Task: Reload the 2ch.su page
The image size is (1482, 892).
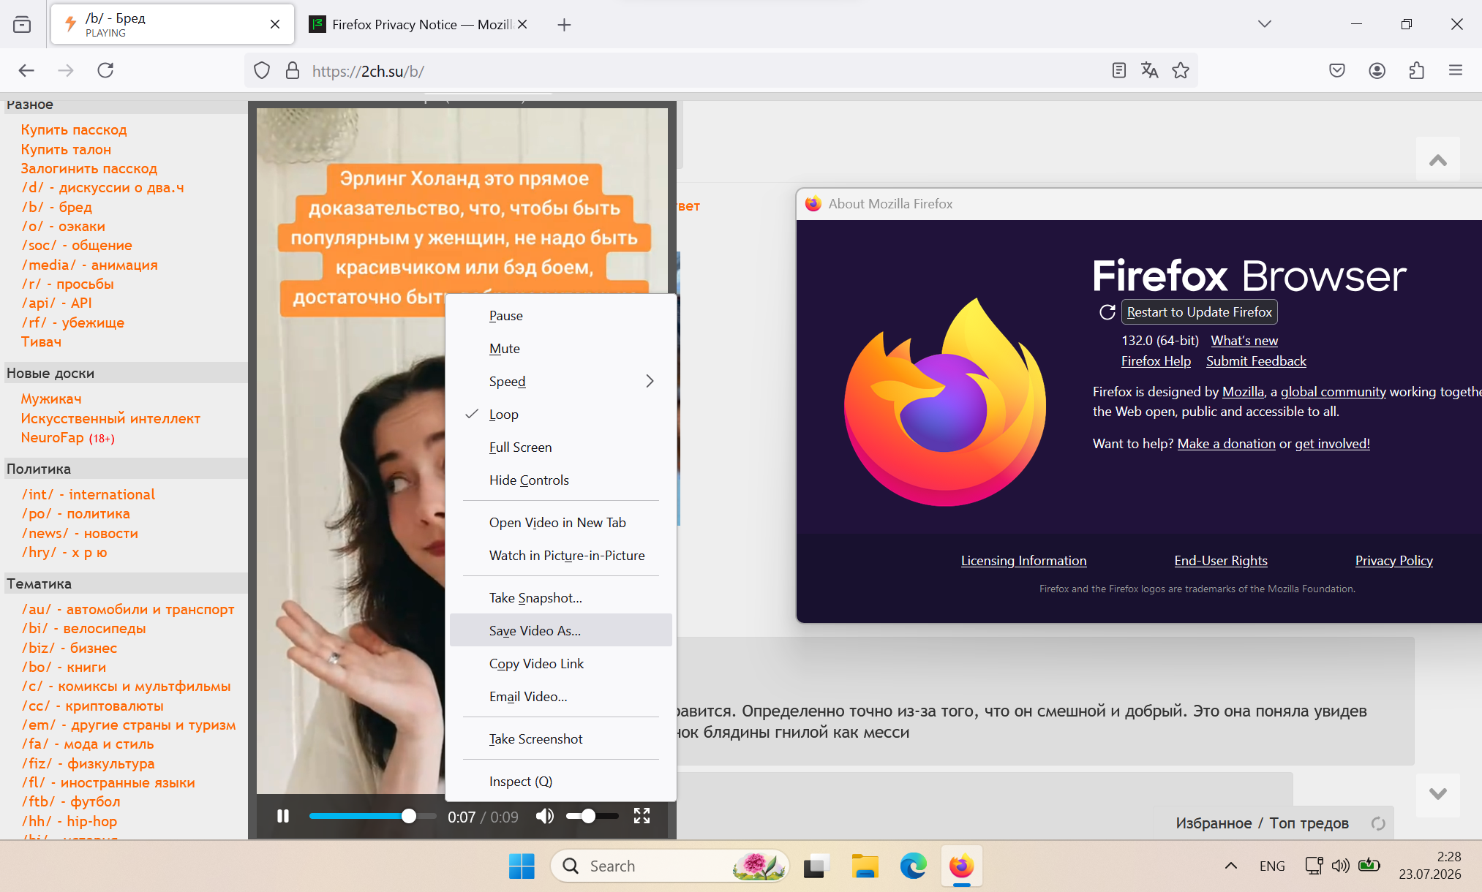Action: click(x=105, y=70)
